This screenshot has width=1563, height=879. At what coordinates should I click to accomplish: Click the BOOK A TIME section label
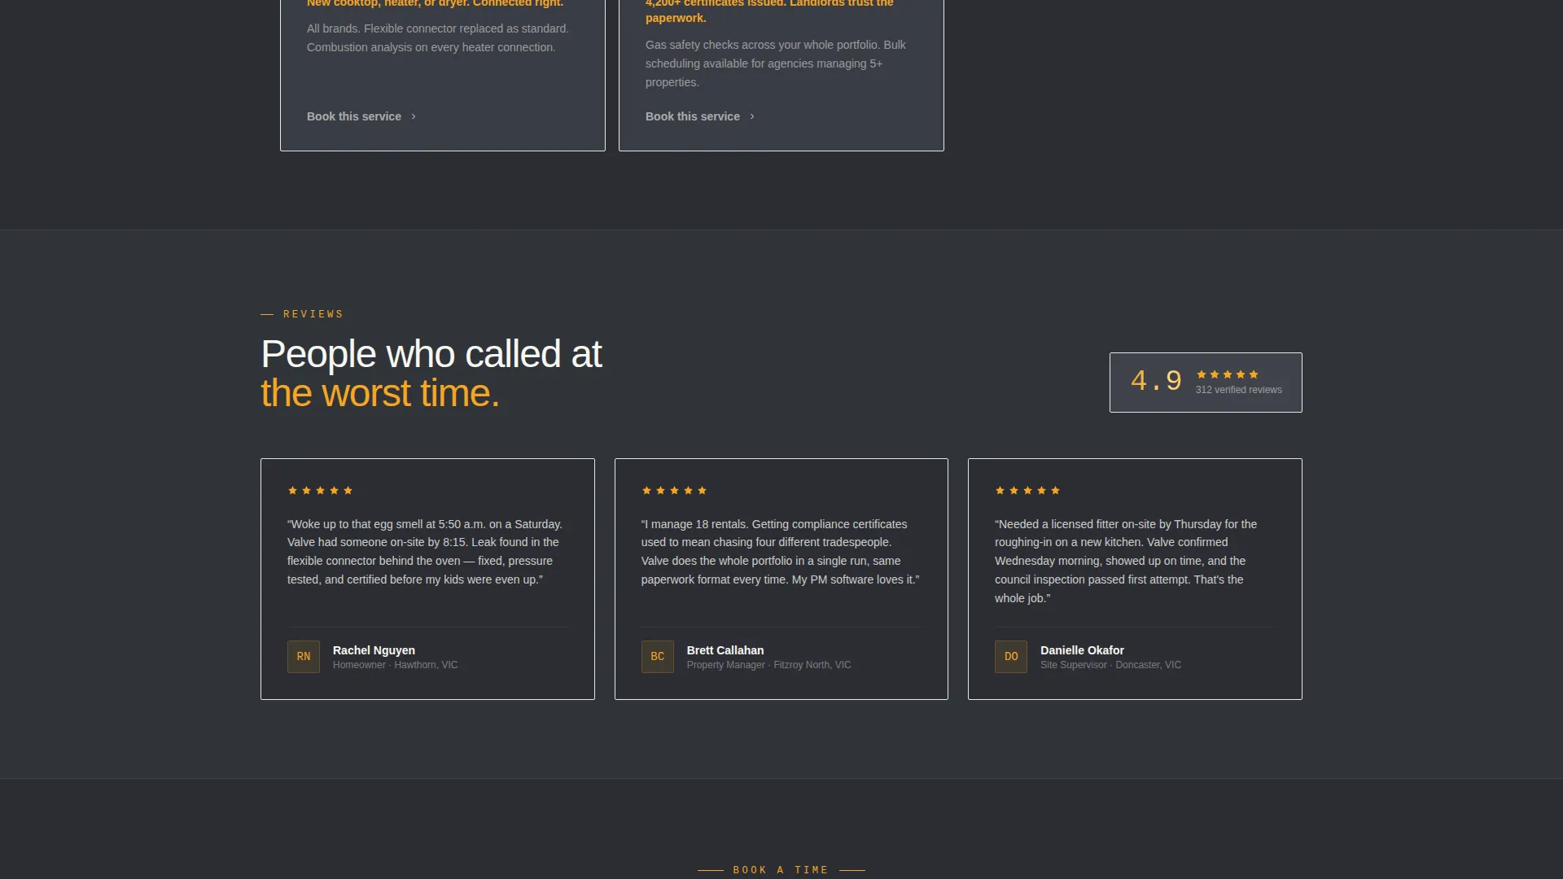click(781, 870)
